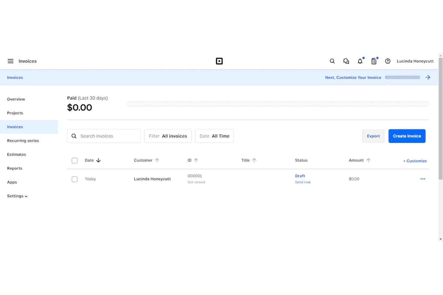Open the Date All Time dropdown
The width and height of the screenshot is (443, 295).
pyautogui.click(x=214, y=136)
